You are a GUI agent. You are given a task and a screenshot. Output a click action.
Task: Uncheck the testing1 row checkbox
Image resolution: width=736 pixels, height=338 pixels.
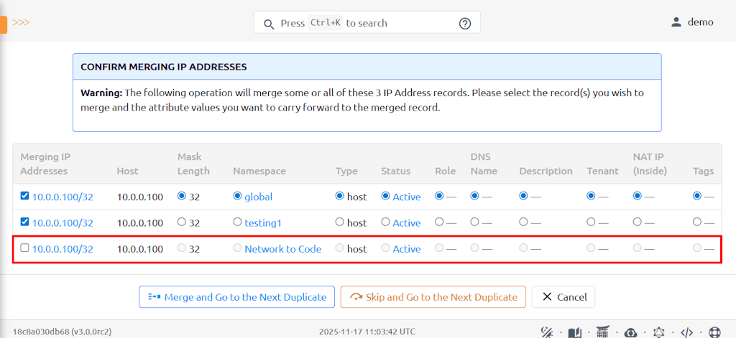[x=25, y=222]
